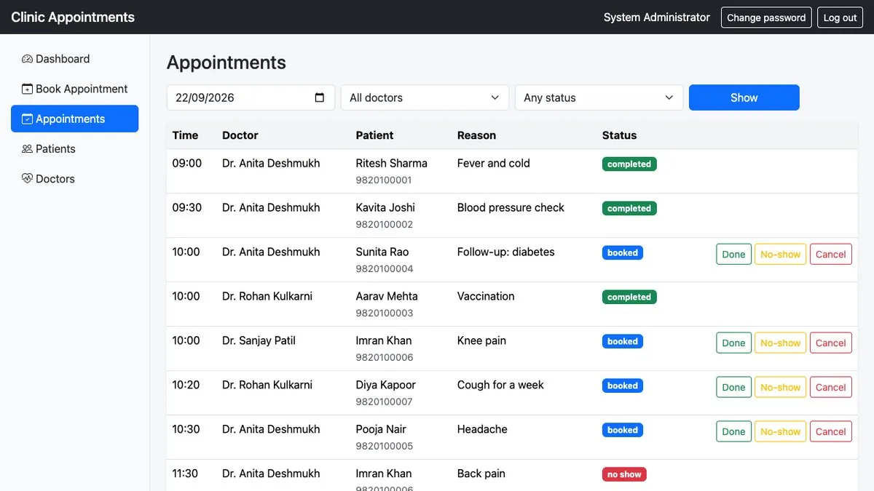Click the Book Appointment calendar-plus icon

pos(28,89)
